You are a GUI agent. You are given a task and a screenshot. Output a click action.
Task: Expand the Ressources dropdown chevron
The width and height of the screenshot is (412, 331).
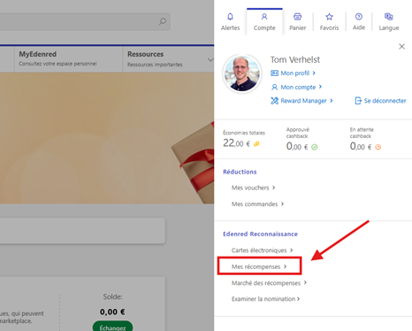coord(210,60)
